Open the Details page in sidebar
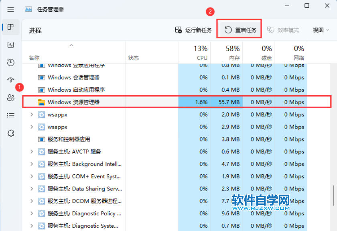This screenshot has height=231, width=337. coord(10,115)
